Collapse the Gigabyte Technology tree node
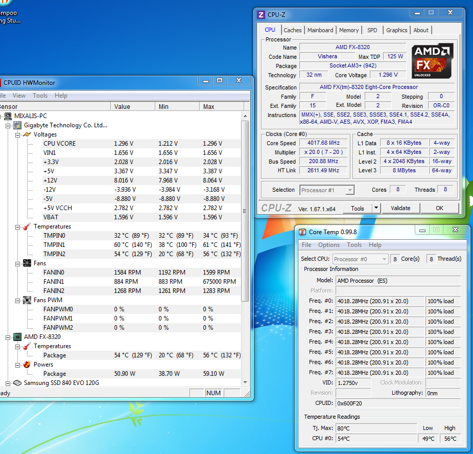 (8, 126)
